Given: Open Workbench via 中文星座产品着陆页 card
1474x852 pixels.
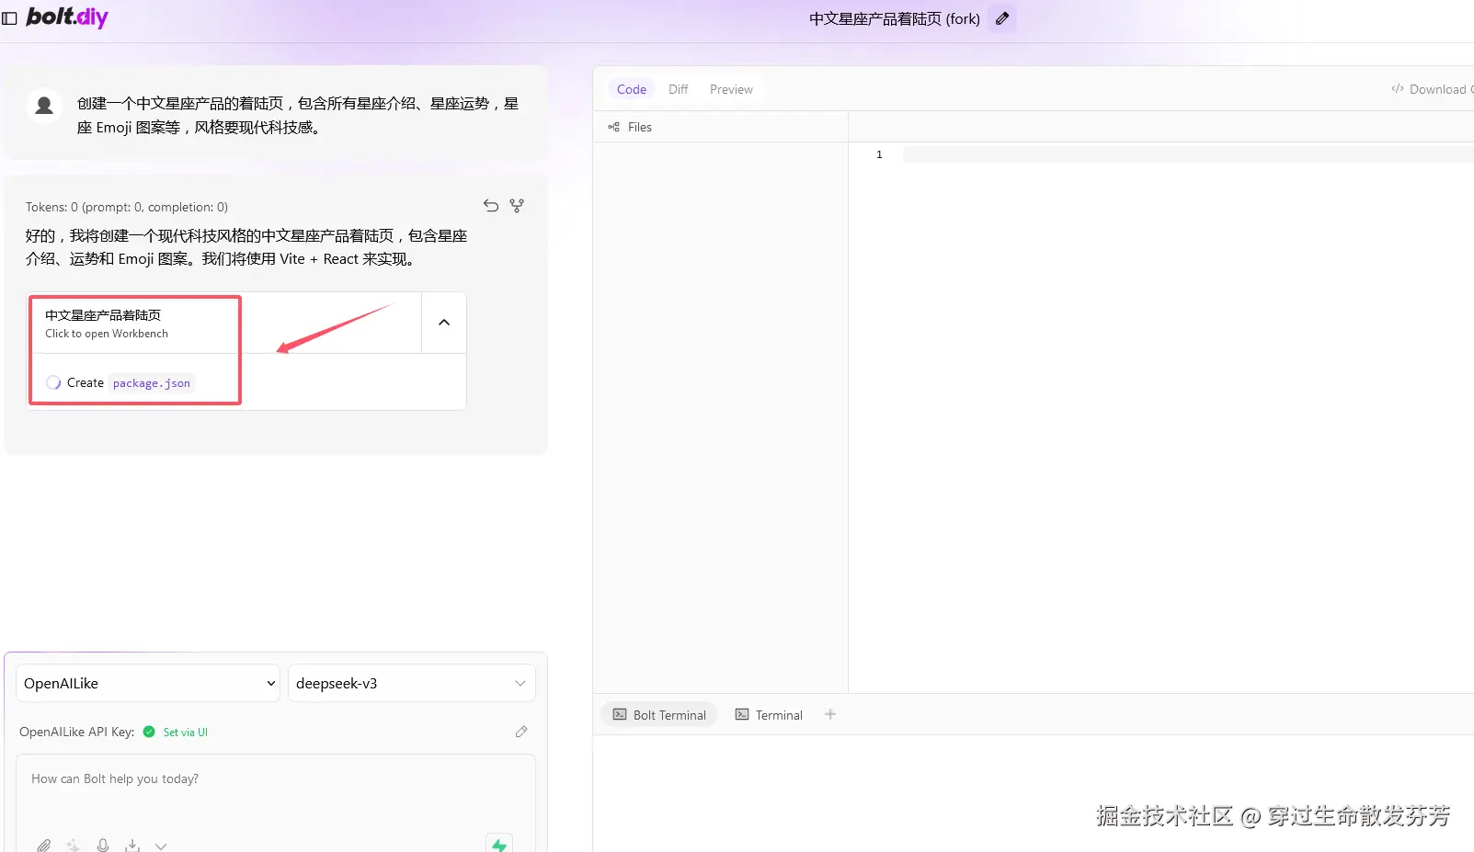Looking at the screenshot, I should [x=225, y=324].
